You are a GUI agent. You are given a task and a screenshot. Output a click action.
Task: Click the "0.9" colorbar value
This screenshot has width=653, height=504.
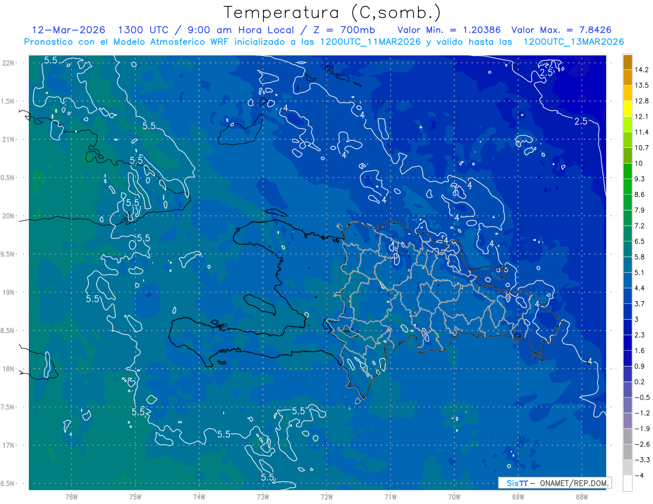640,366
